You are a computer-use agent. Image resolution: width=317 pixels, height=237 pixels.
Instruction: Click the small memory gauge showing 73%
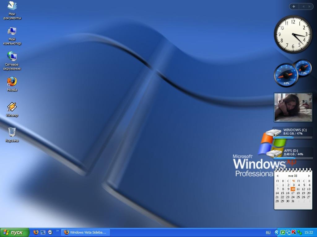pos(303,68)
